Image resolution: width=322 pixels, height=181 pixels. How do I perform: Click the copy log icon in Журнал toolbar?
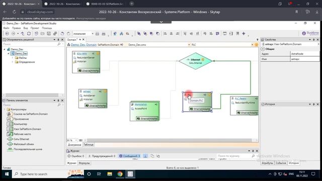152,156
